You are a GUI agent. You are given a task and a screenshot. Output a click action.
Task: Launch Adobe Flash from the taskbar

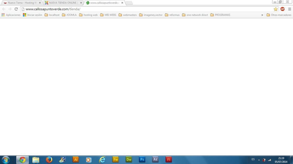tap(169, 159)
